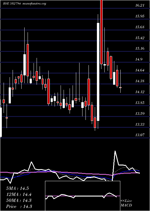Viewport: 150px width, 211px height.
Task: Select the 14.12 price axis label
Action: coord(140,92)
